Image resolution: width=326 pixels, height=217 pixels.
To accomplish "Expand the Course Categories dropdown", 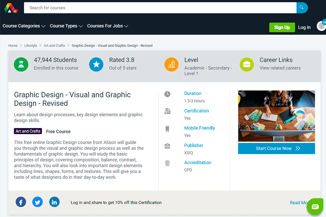I will point(24,26).
